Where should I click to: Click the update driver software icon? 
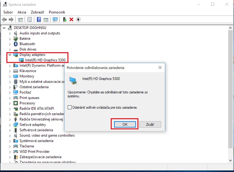[65, 20]
